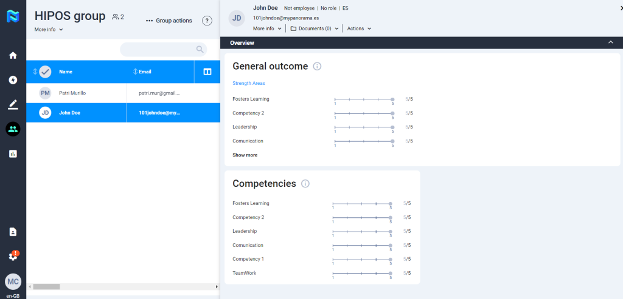
Task: Open the Documents (0) dropdown
Action: (x=314, y=29)
